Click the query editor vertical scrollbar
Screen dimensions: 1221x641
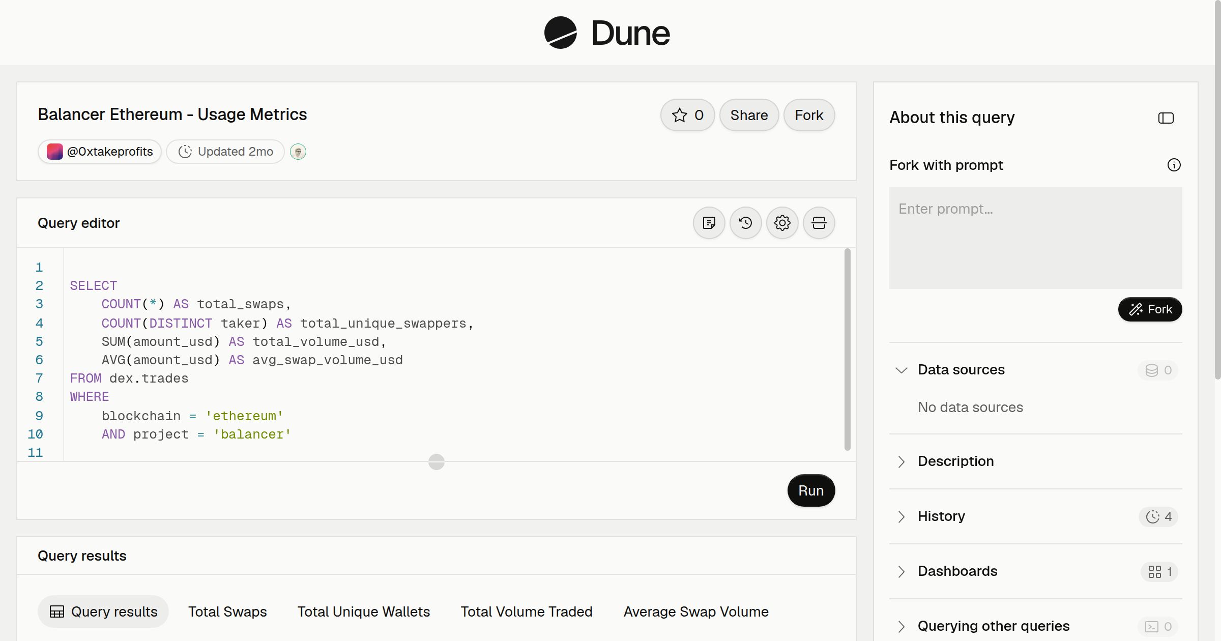click(x=848, y=349)
